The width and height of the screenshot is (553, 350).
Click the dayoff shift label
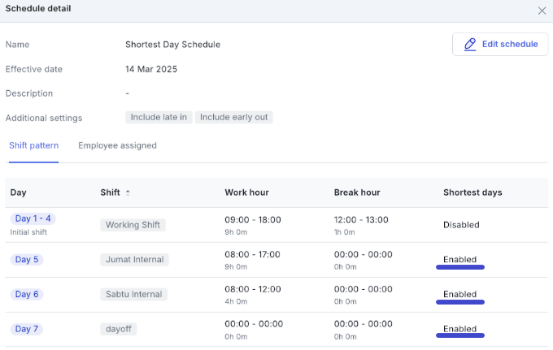click(119, 329)
